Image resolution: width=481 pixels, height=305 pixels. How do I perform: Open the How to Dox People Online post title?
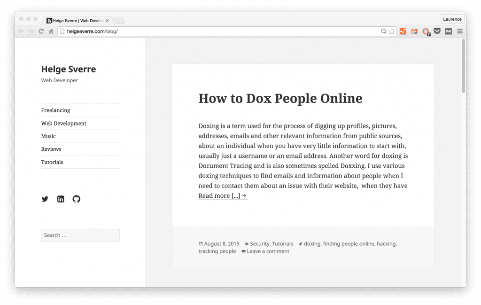(280, 98)
